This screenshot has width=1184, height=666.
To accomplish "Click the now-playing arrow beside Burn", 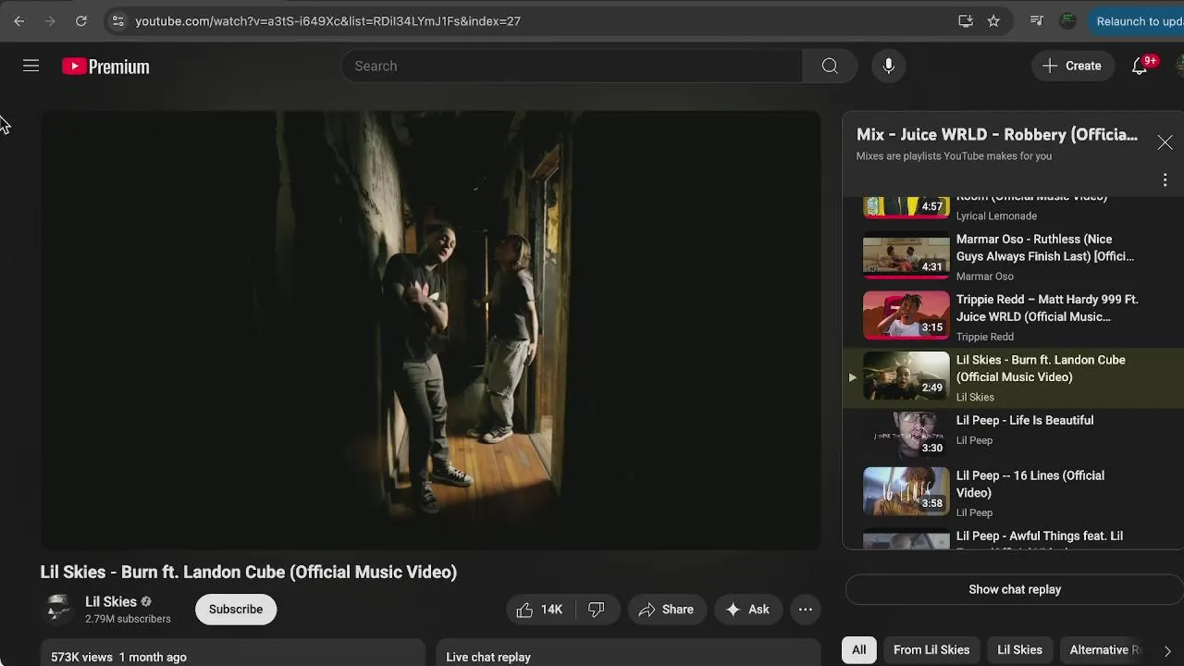I will tap(852, 376).
